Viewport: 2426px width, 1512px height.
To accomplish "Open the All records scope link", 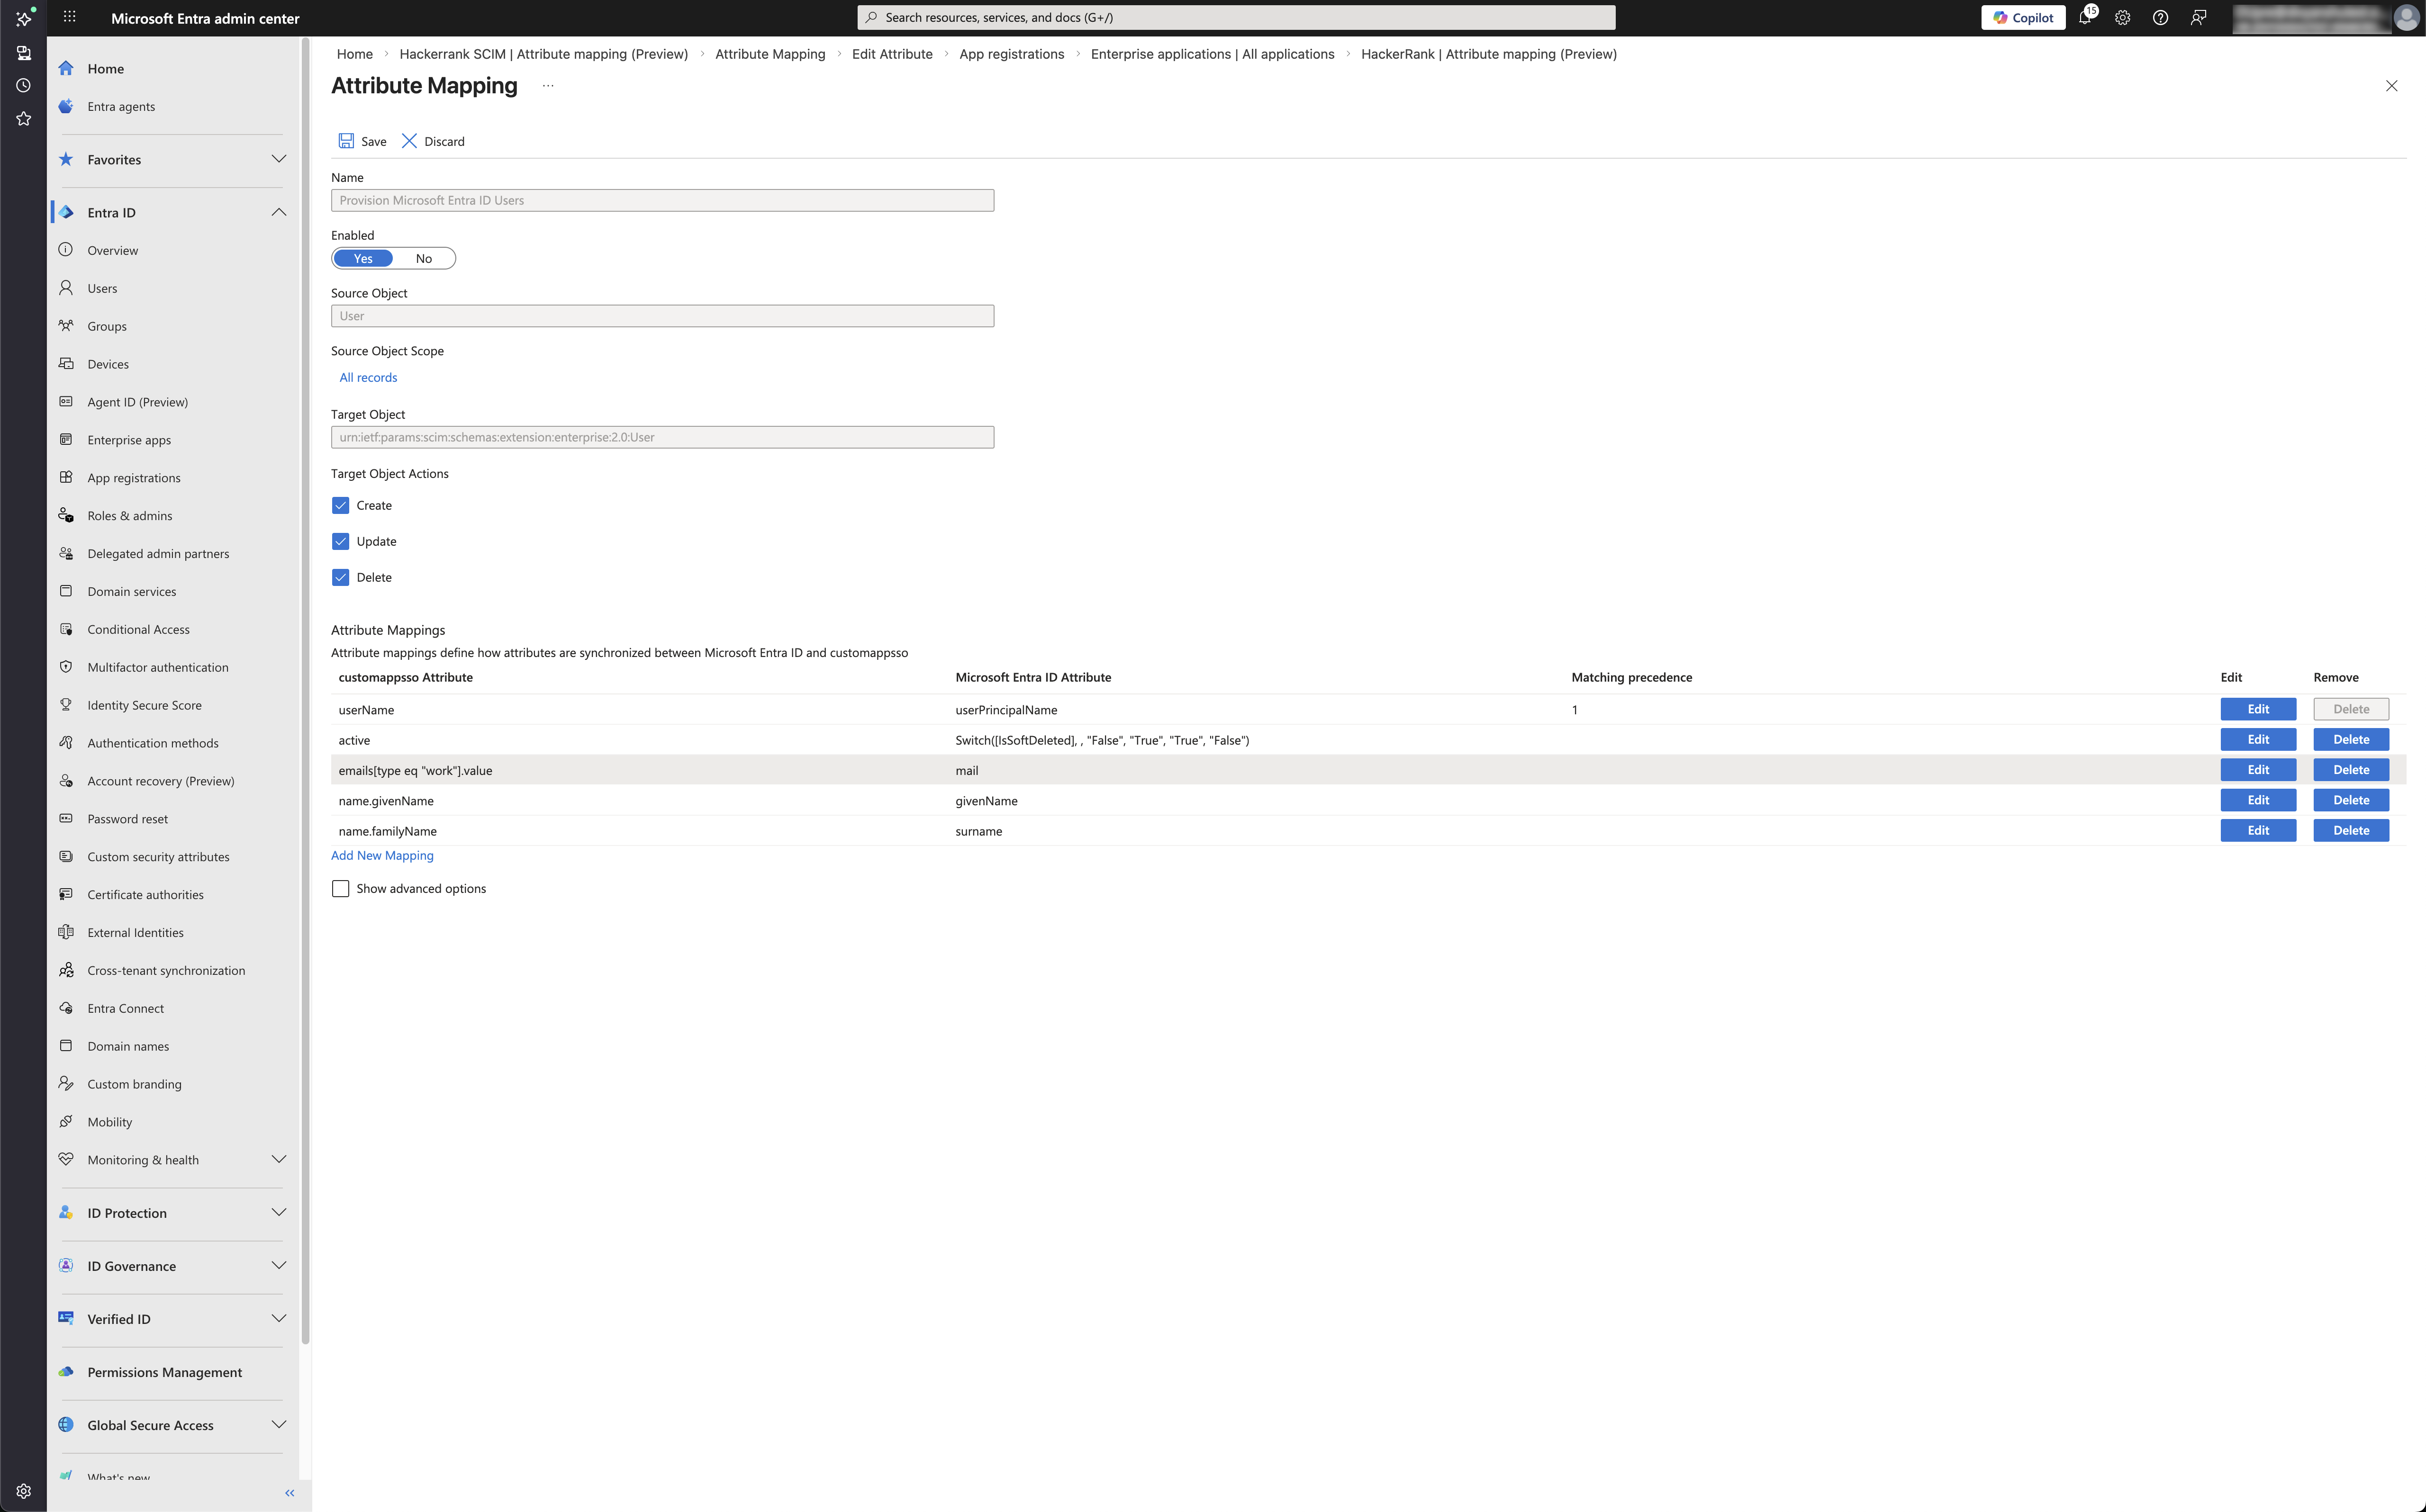I will 368,378.
